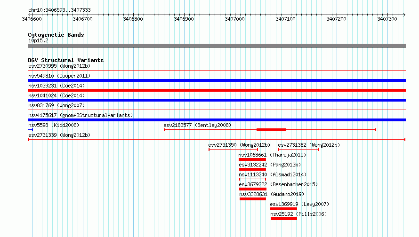The height and width of the screenshot is (237, 419).
Task: Click the blue bar under nsv1041024
Action: 217,100
